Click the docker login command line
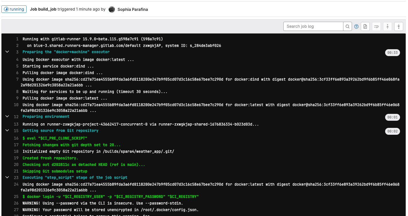This screenshot has width=408, height=216. 111,197
